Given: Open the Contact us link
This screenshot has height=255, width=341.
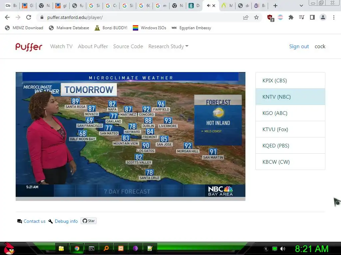Looking at the screenshot, I should [34, 221].
